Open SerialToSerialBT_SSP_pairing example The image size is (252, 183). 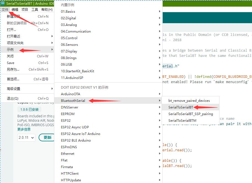pos(191,114)
